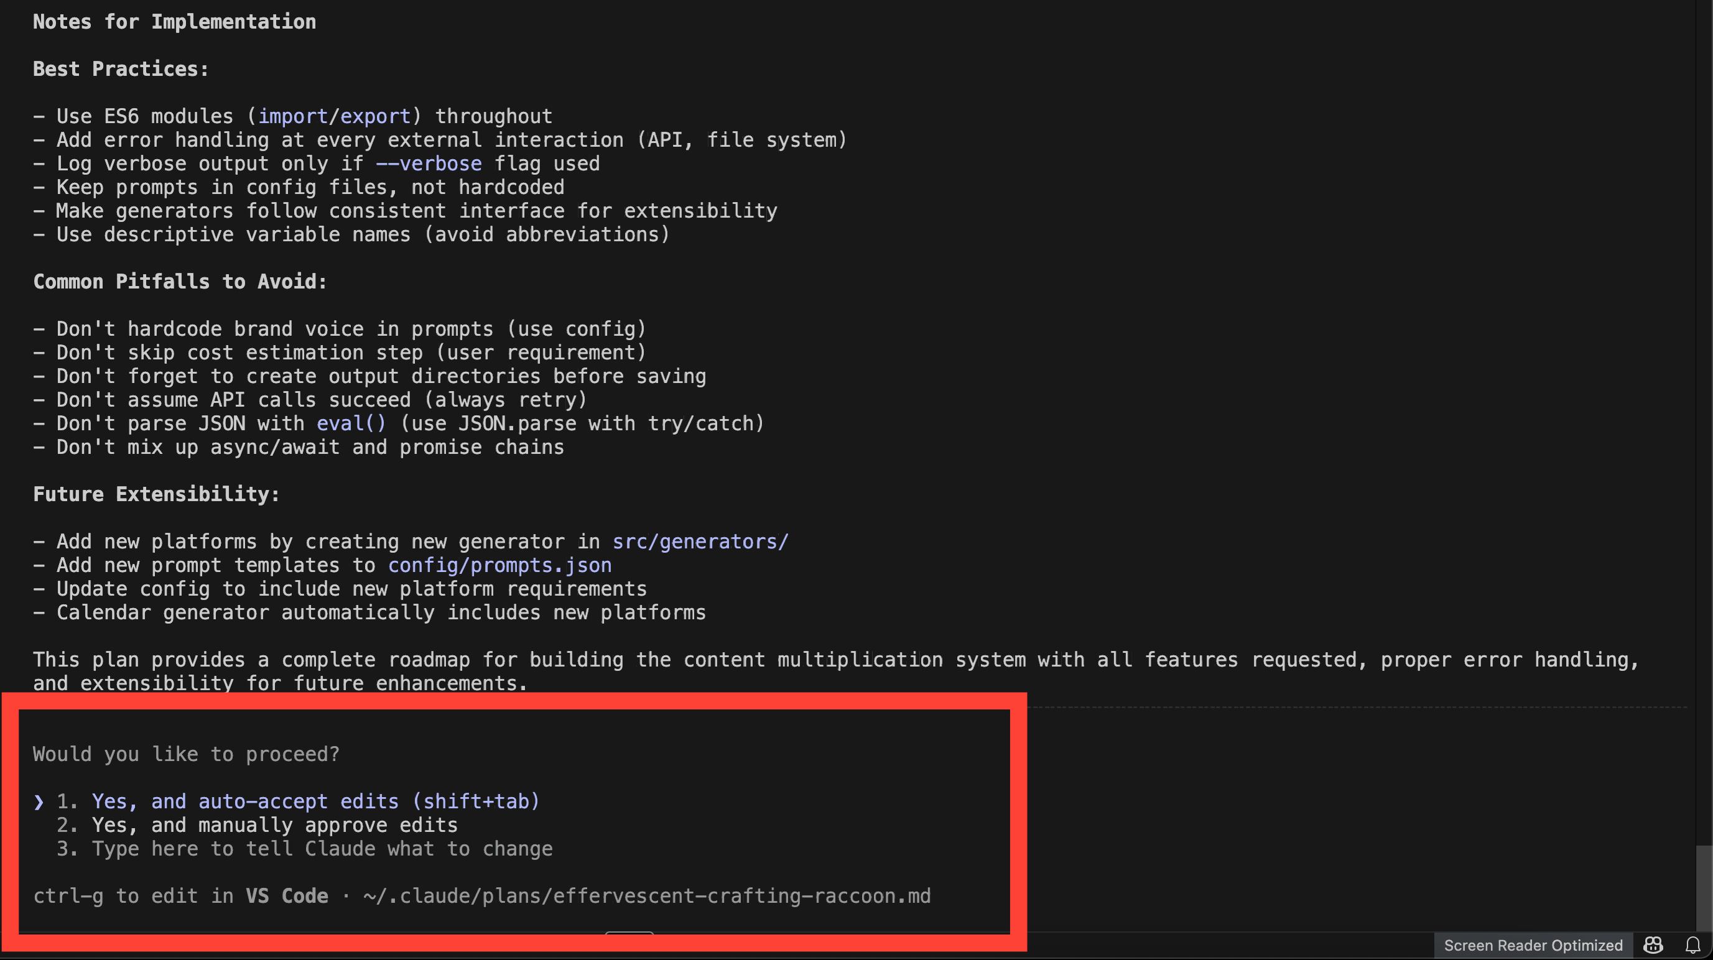
Task: Open the notifications bell icon
Action: pos(1692,944)
